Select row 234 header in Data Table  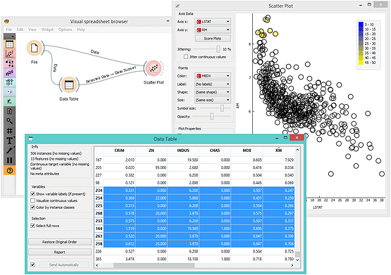coord(99,191)
